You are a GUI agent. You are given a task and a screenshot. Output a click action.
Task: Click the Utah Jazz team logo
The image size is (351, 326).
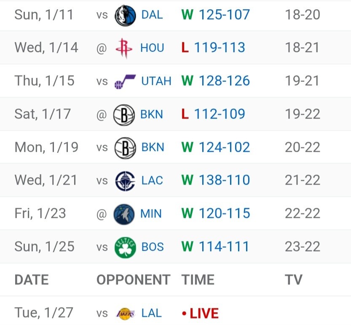[x=125, y=81]
